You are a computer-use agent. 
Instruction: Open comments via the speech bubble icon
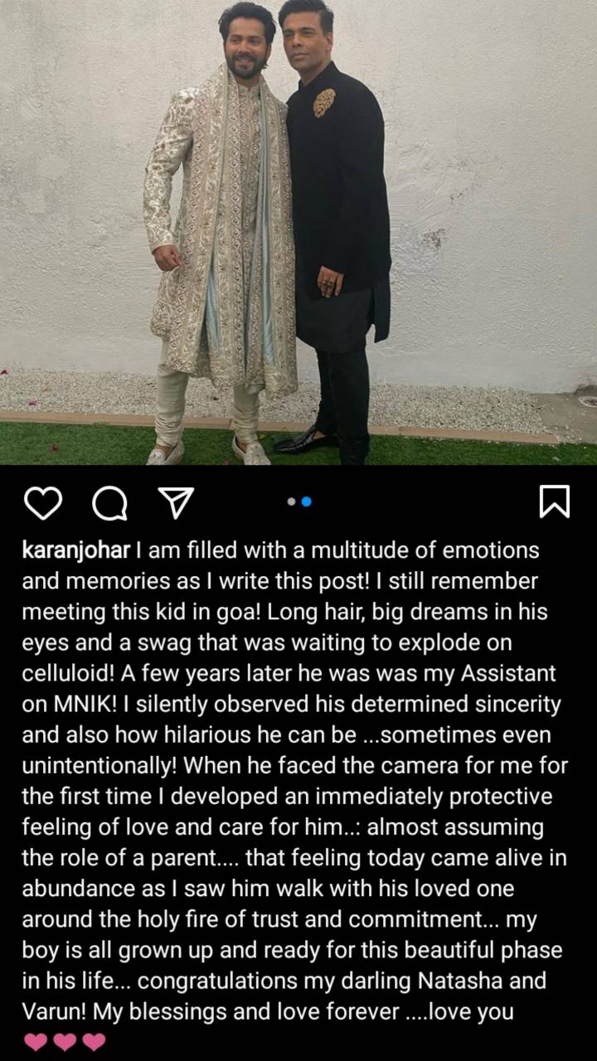point(109,501)
